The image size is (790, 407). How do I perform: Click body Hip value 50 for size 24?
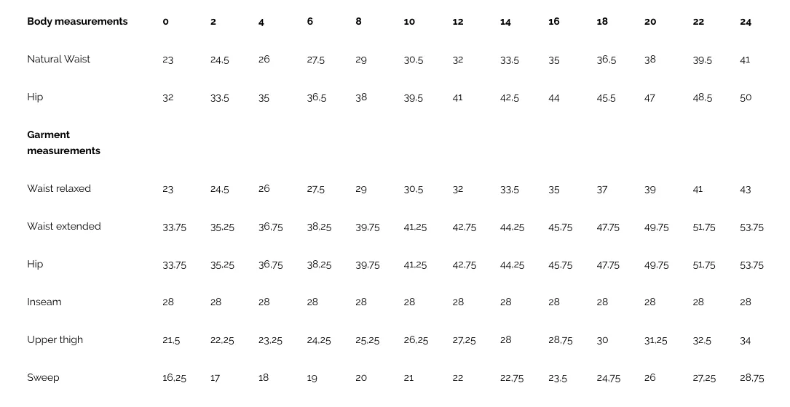(x=746, y=97)
